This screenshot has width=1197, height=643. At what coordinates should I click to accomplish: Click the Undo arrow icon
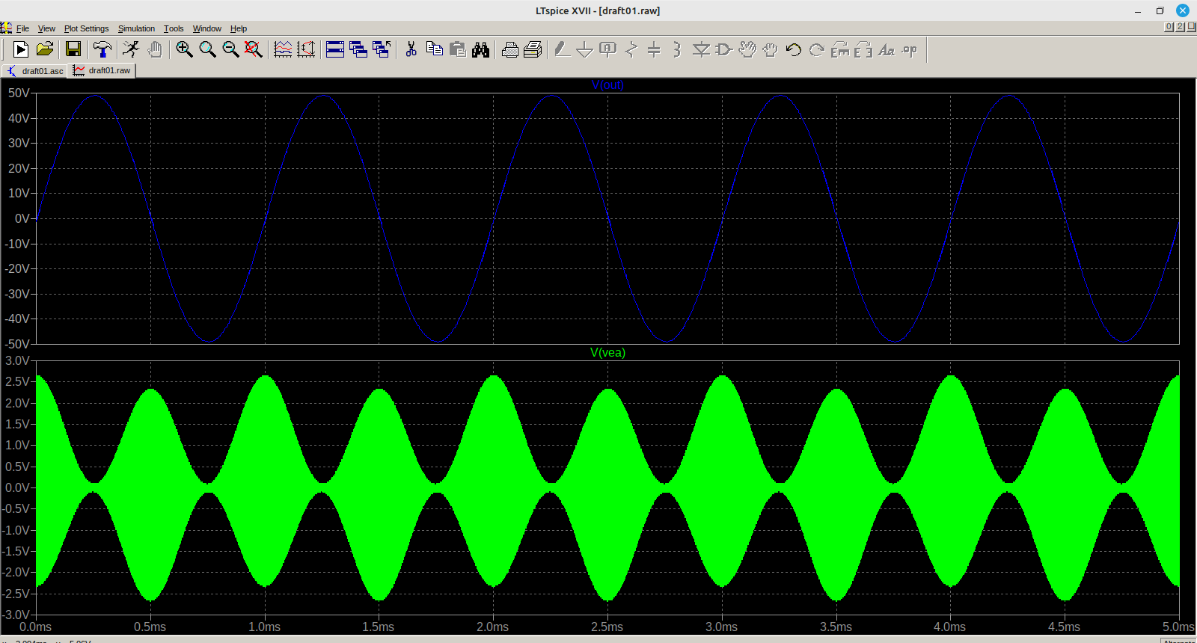794,49
